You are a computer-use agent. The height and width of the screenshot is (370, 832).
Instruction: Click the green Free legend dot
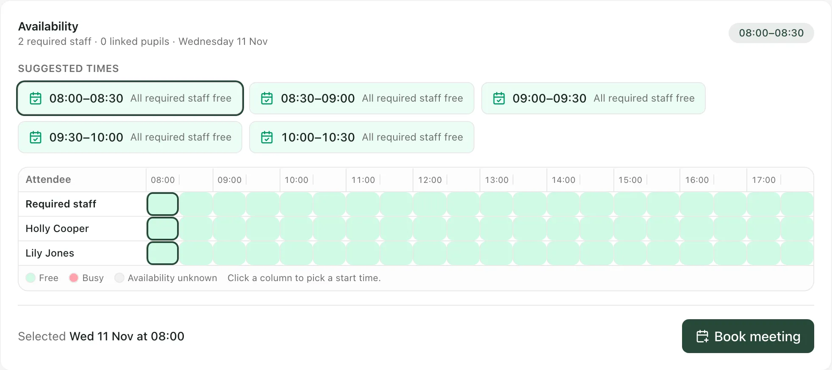pyautogui.click(x=31, y=278)
